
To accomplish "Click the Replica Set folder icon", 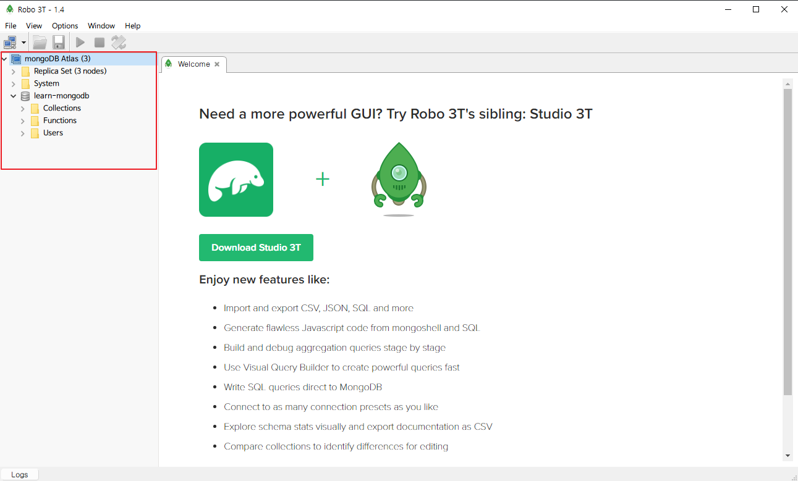I will tap(25, 71).
